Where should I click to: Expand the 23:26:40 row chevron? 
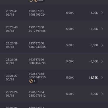coord(102,29)
